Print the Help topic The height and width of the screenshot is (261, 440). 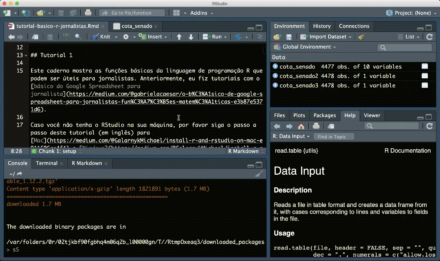click(x=316, y=126)
